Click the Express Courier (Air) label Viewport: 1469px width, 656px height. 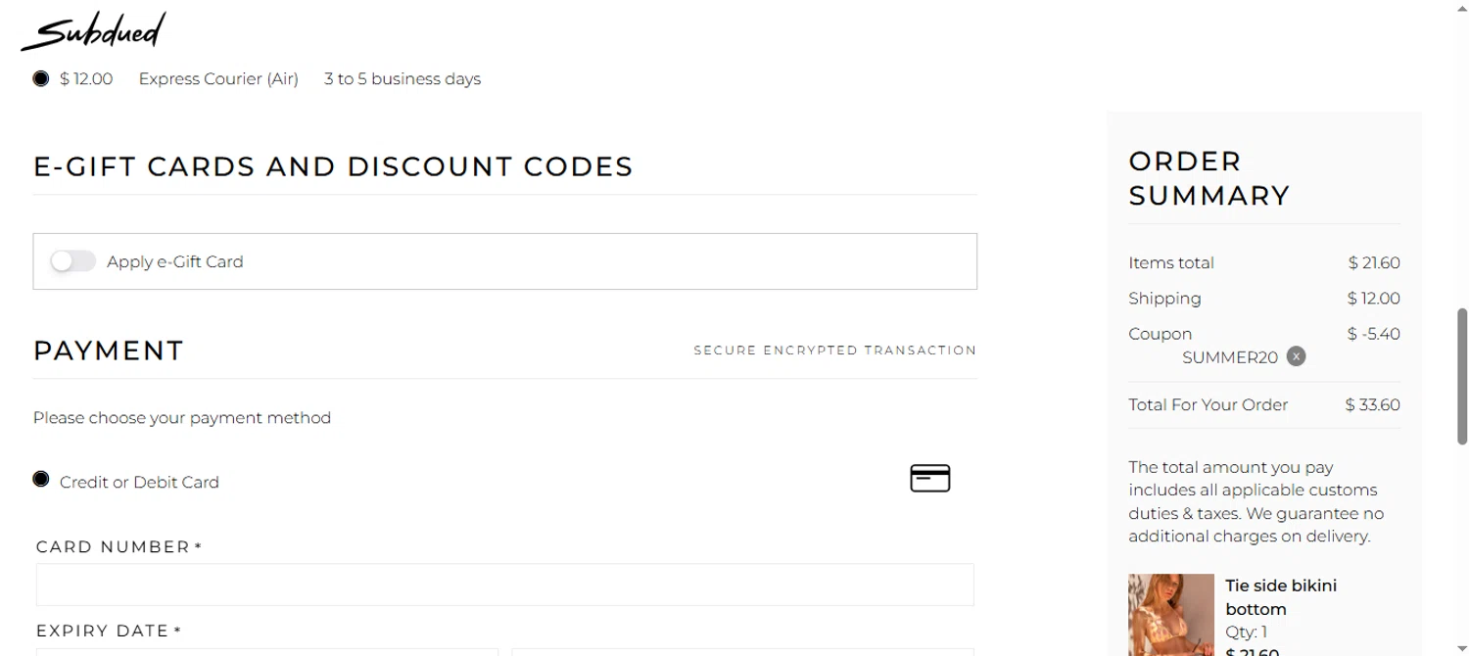click(218, 79)
